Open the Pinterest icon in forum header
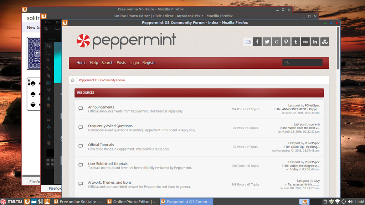The image size is (365, 205). click(286, 42)
